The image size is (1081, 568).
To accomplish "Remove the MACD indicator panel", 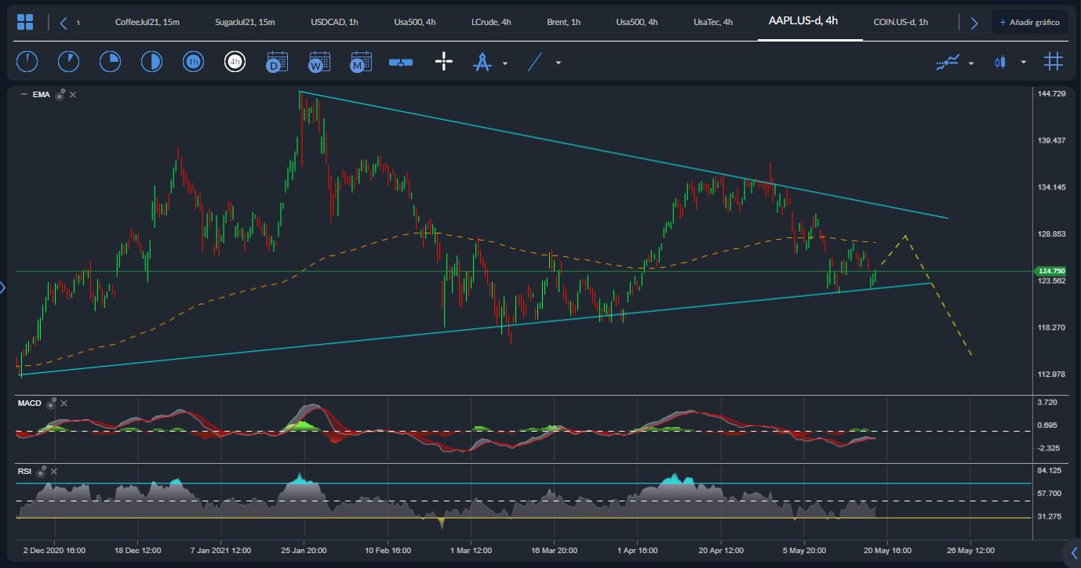I will click(x=64, y=403).
